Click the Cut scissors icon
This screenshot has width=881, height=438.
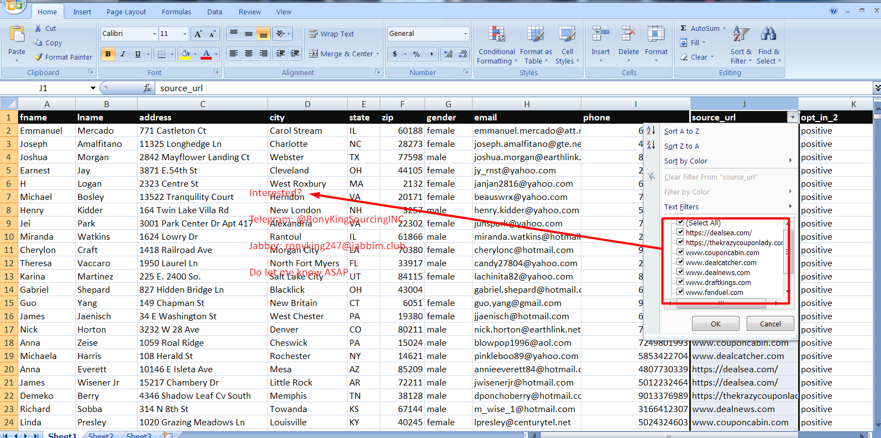[38, 28]
